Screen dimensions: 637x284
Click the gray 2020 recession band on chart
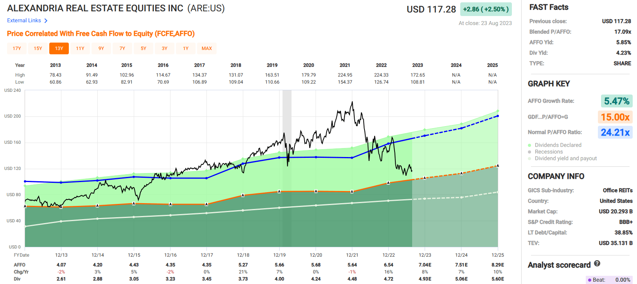(x=287, y=168)
